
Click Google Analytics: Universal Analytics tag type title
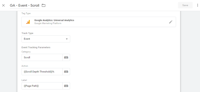[x=54, y=20]
